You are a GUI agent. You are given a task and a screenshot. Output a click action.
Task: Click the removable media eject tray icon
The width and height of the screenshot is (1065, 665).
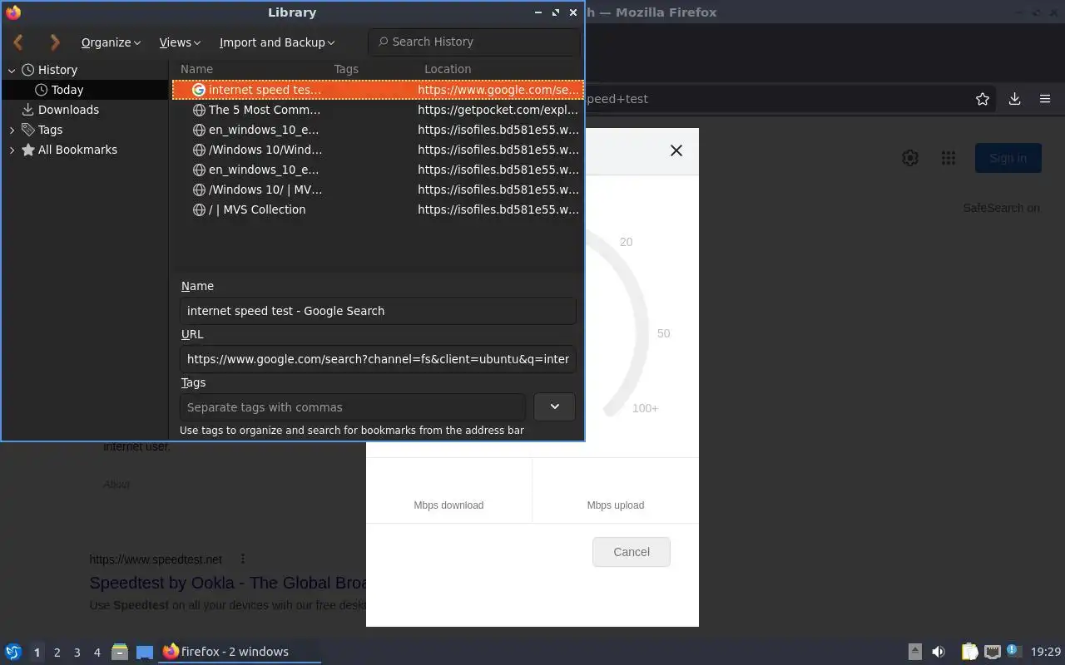(914, 652)
